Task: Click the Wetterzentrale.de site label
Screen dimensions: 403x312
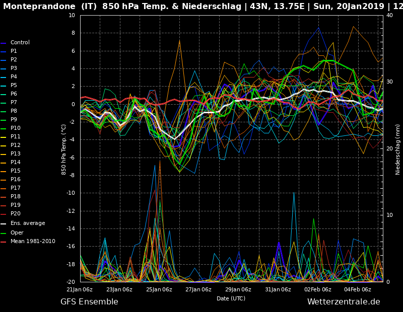Action: (x=344, y=302)
